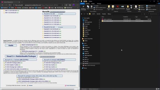Image resolution: width=160 pixels, height=90 pixels.
Task: Click Coller le raccourci in ribbon
Action: (98, 9)
